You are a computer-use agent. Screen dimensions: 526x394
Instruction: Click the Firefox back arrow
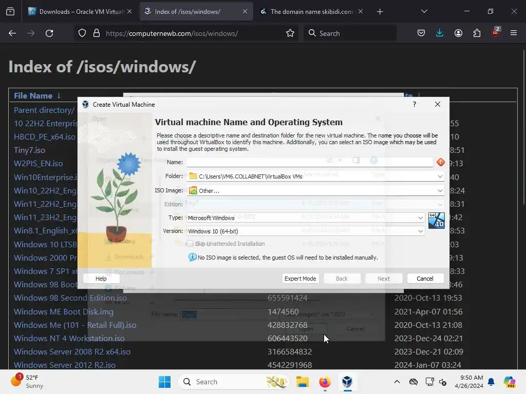tap(12, 33)
